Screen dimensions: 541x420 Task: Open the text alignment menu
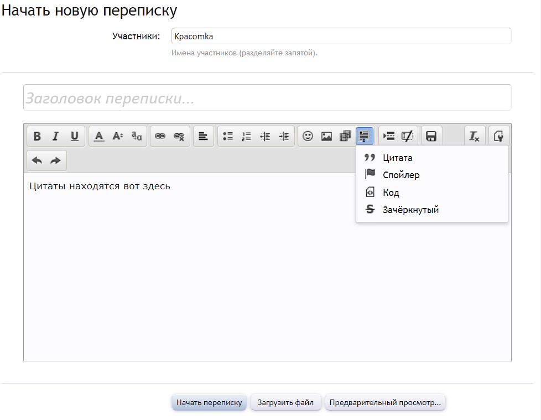[x=203, y=136]
